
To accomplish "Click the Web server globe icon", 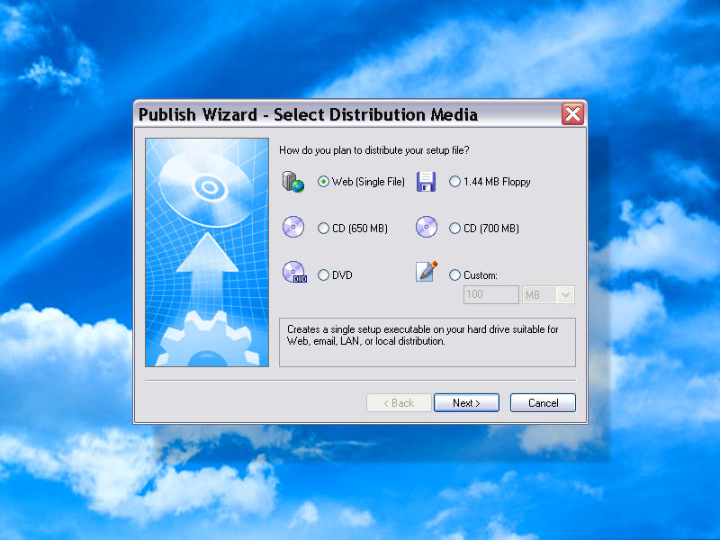I will [293, 182].
